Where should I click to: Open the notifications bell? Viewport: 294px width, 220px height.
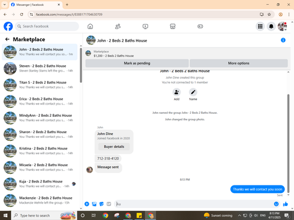[271, 26]
